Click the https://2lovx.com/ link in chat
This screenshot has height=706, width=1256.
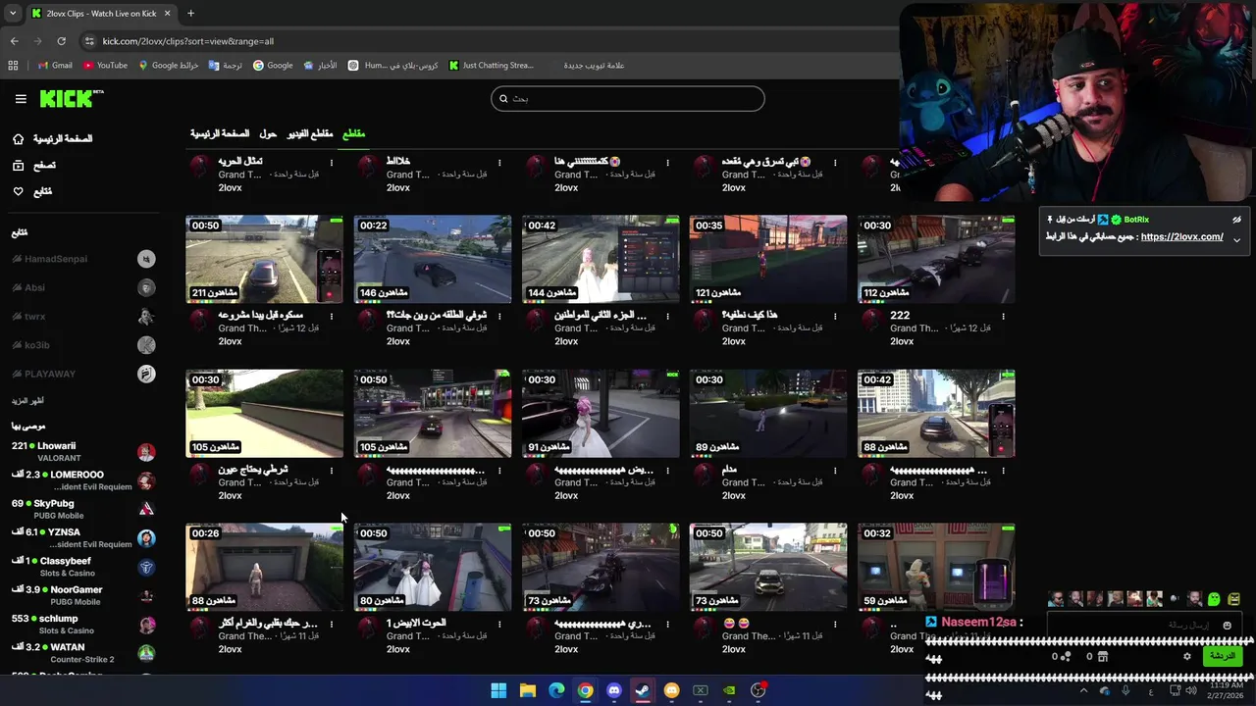(1181, 236)
